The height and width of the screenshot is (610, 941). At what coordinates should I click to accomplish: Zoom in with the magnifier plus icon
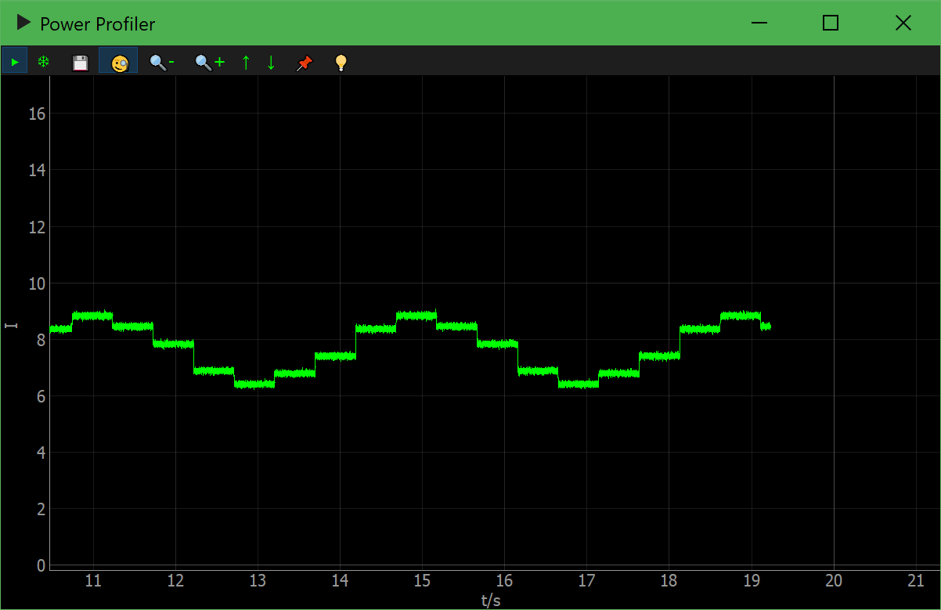pyautogui.click(x=210, y=63)
